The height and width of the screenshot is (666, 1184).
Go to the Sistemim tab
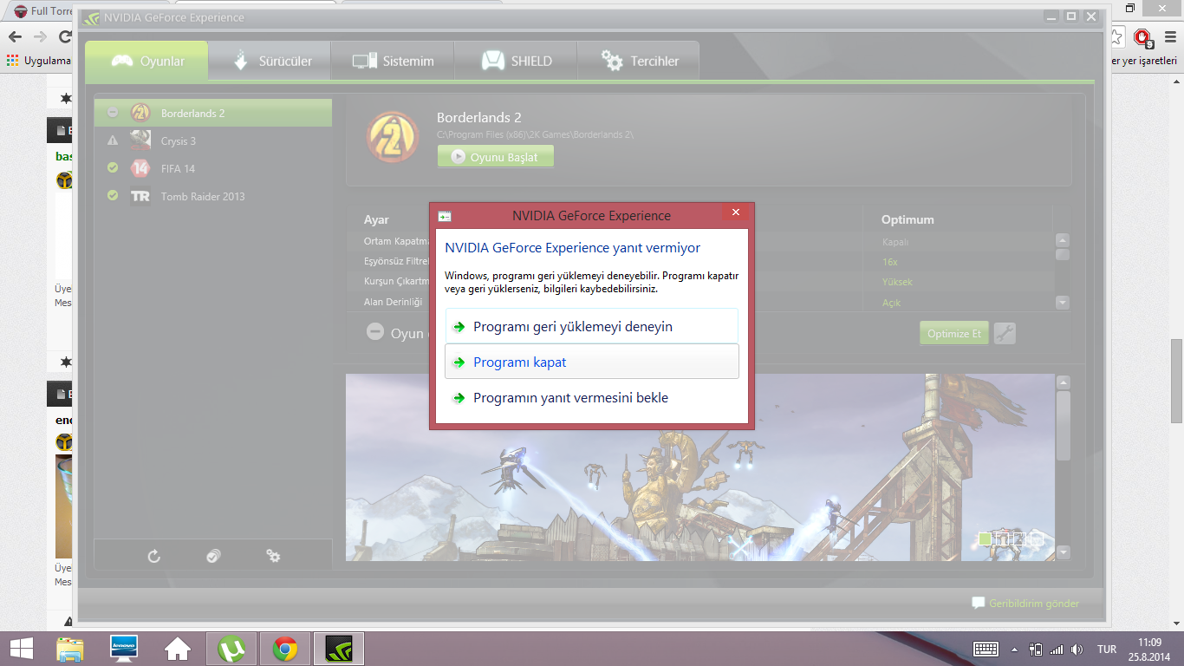[x=392, y=61]
